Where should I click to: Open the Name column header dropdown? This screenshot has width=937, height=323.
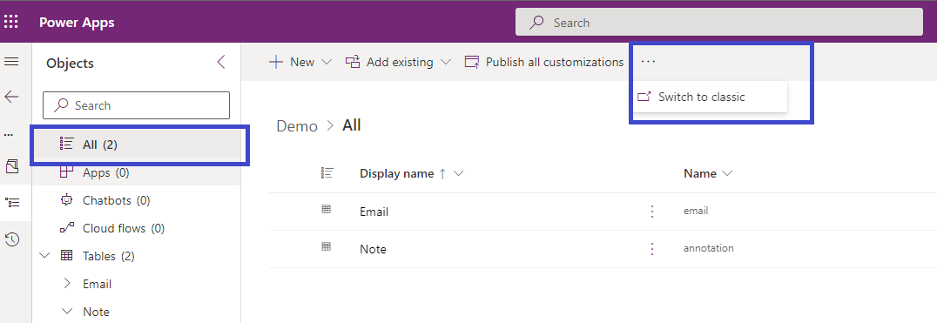tap(727, 174)
